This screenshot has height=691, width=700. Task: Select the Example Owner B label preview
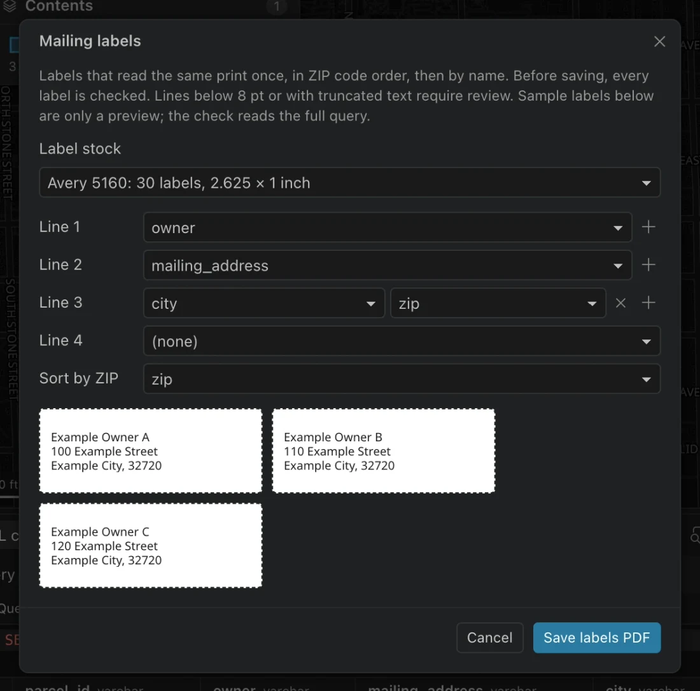tap(384, 451)
